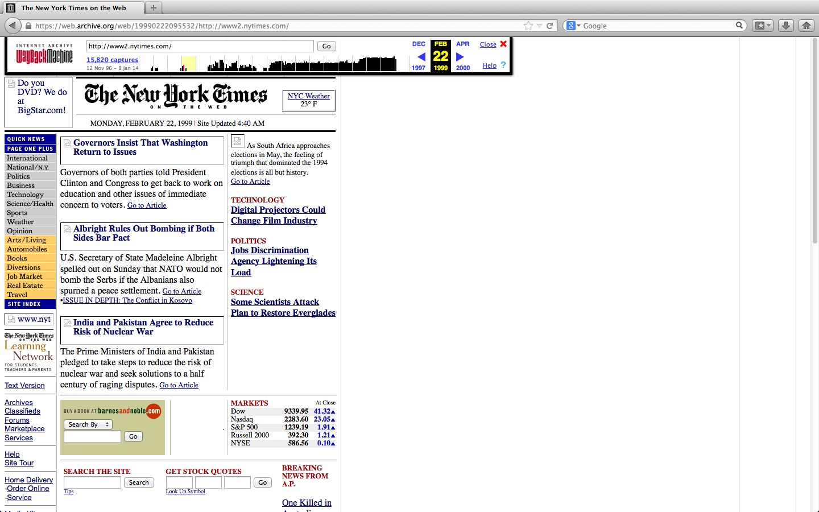This screenshot has width=819, height=512.
Task: Open the Archives link in the sidebar
Action: coord(19,402)
